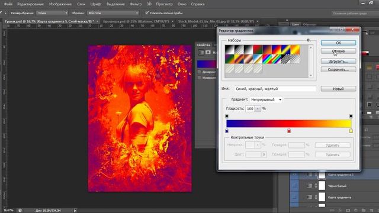The height and width of the screenshot is (213, 379).
Task: Toggle visibility of Карта градиента 5 layer
Action: [294, 175]
